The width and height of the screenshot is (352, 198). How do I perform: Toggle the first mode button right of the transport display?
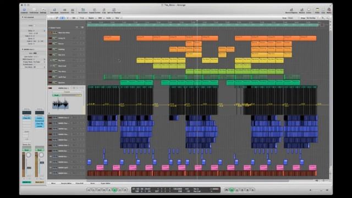tap(226, 190)
